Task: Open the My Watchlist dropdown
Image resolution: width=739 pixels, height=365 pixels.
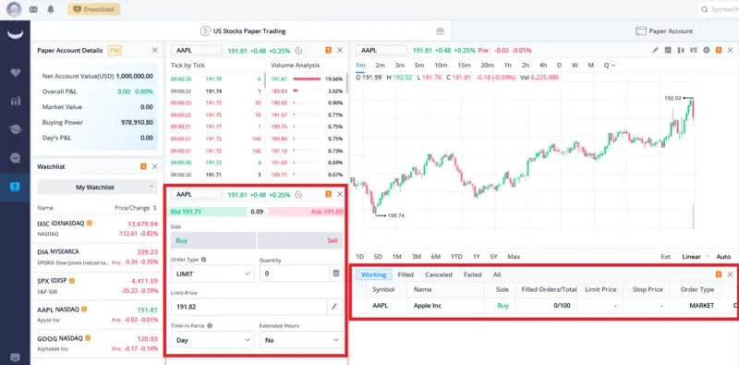Action: 97,188
